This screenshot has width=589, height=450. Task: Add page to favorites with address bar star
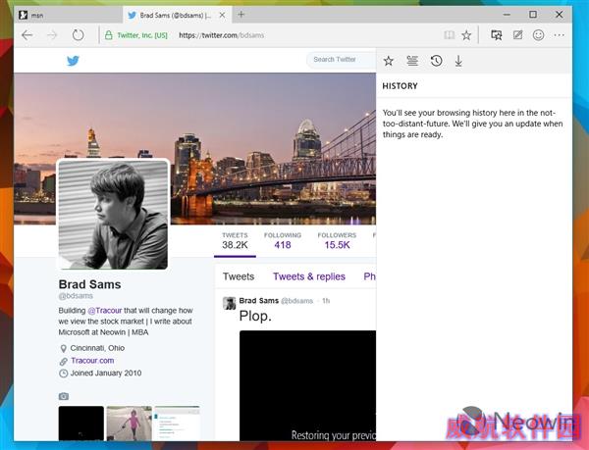[x=466, y=35]
